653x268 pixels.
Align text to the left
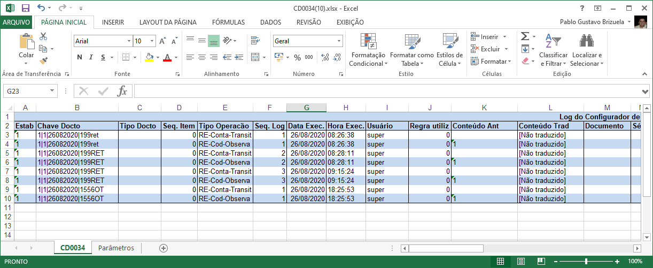tap(190, 57)
